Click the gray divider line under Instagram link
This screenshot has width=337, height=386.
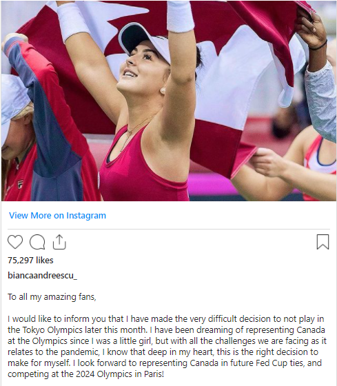[169, 229]
